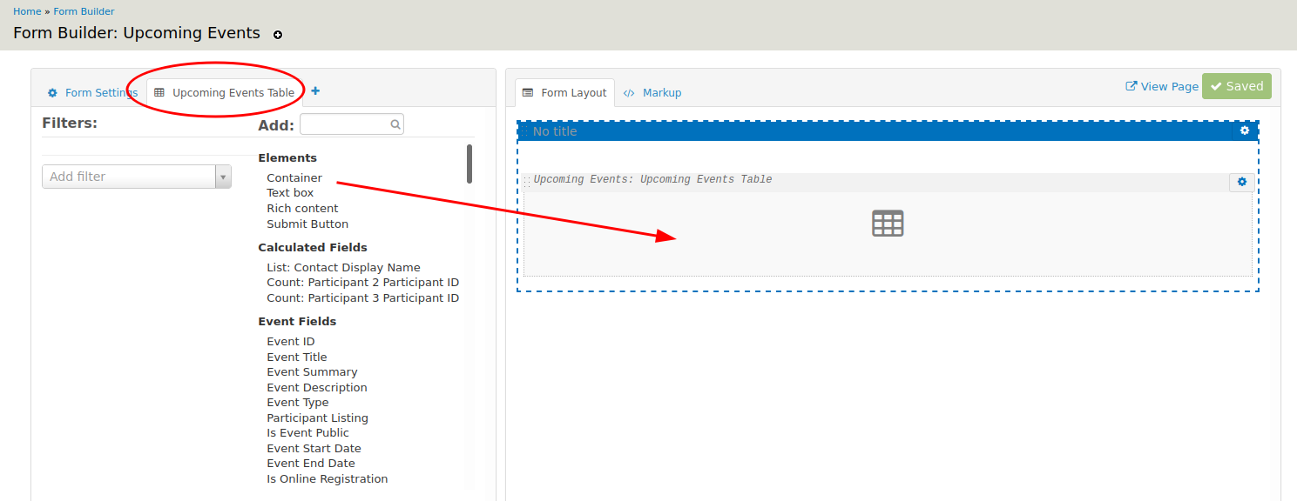Grab the drag handle of the Upcoming Events element
1297x501 pixels.
coord(527,181)
